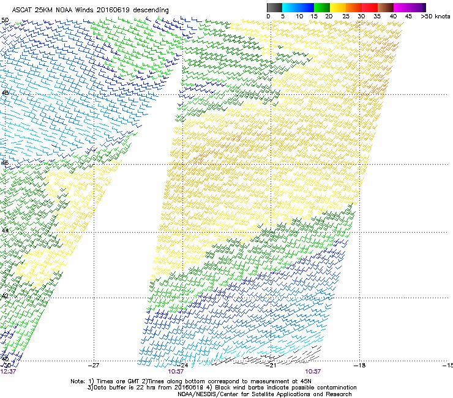Click the latitude label '50'
Image resolution: width=453 pixels, height=398 pixels.
pos(5,20)
